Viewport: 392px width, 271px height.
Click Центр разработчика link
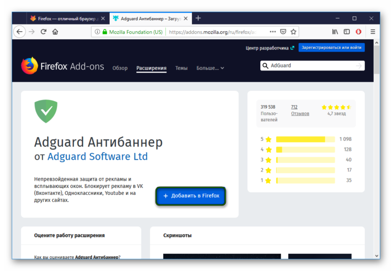point(270,48)
